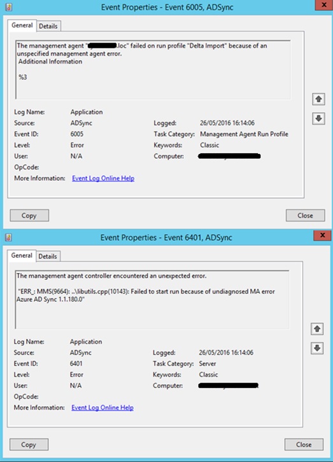Close the Event 6401 dialog using Close button
Image resolution: width=333 pixels, height=462 pixels.
(304, 444)
